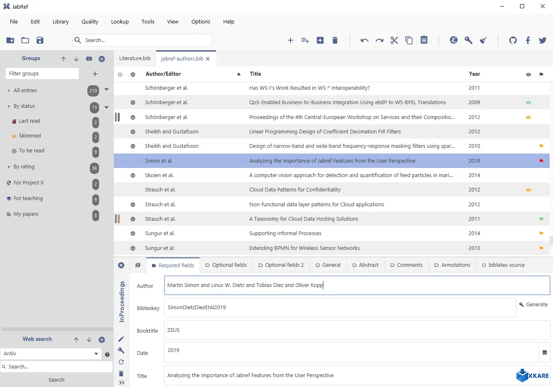Click the Author/Editor sort direction arrow
The image size is (553, 387).
[239, 74]
